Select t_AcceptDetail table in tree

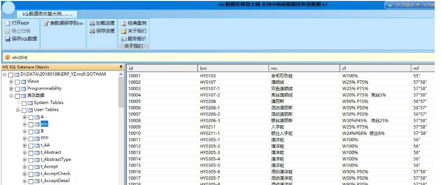pos(55,181)
